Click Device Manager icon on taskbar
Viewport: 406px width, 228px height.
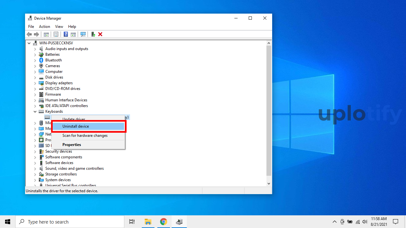point(179,222)
